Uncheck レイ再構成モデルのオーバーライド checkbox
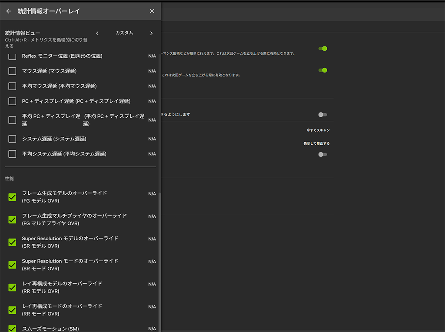The height and width of the screenshot is (332, 445). [12, 287]
